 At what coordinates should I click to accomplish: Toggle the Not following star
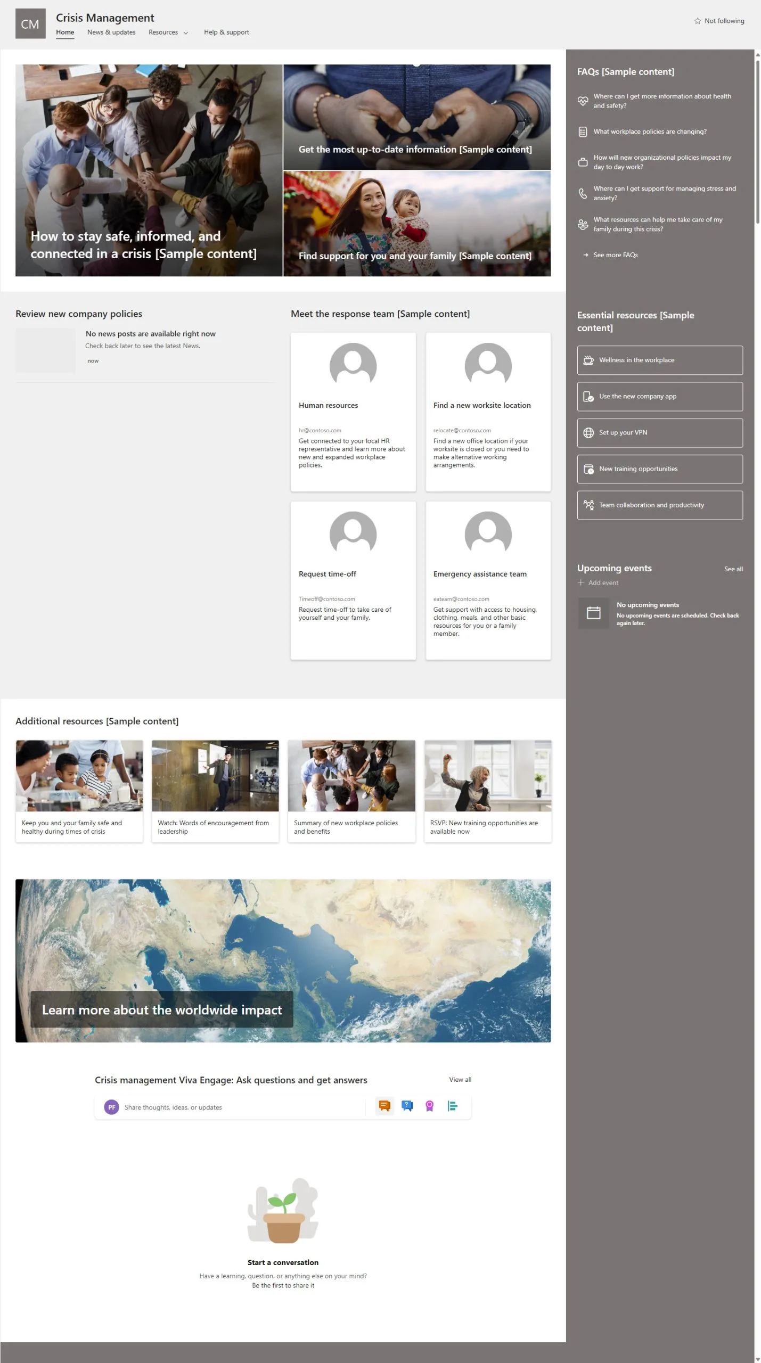click(697, 21)
